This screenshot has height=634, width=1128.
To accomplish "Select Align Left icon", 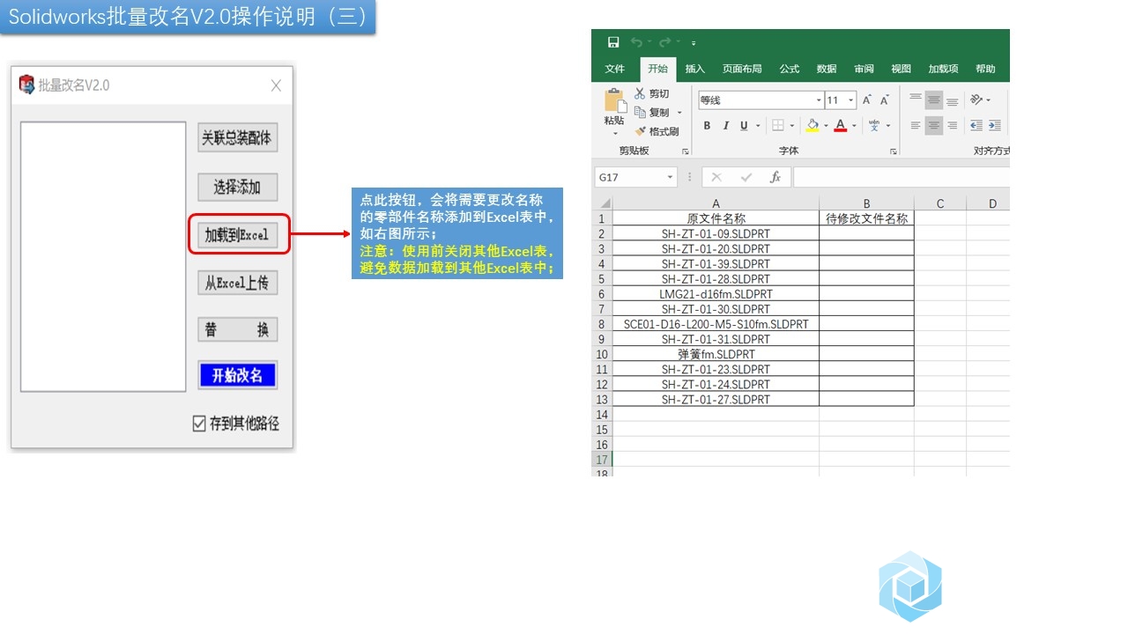I will click(916, 126).
